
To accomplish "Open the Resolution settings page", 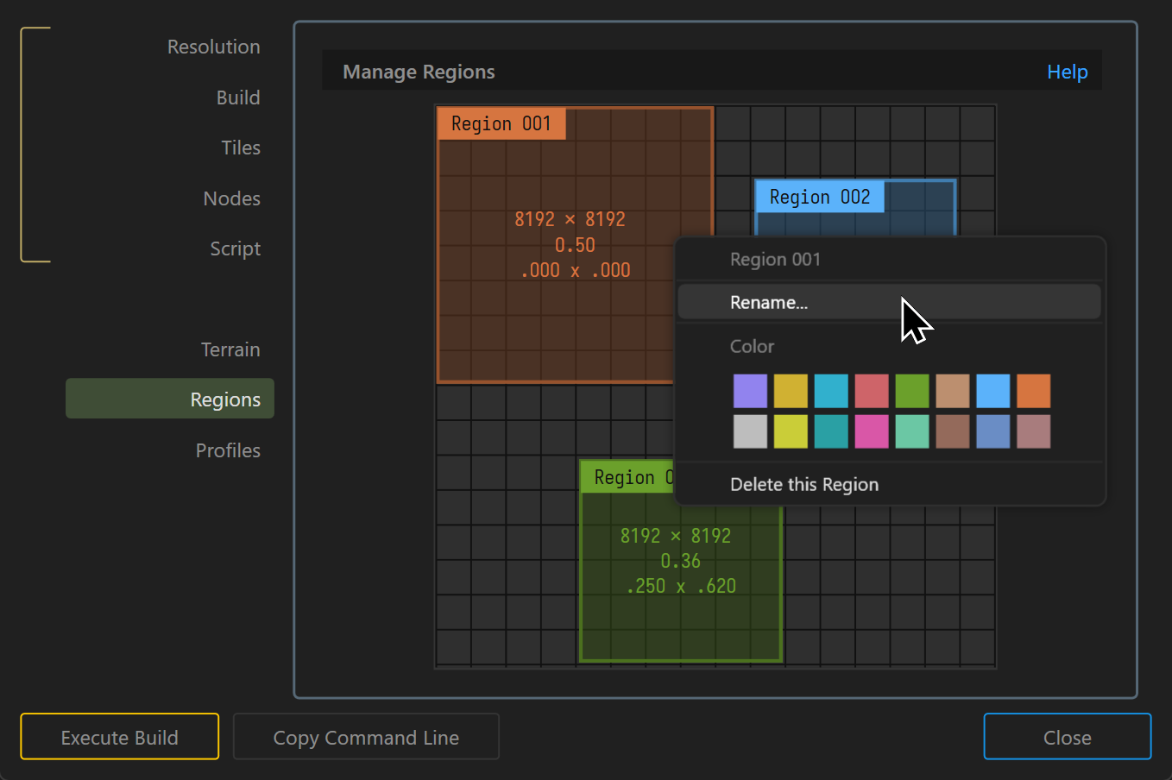I will [213, 47].
